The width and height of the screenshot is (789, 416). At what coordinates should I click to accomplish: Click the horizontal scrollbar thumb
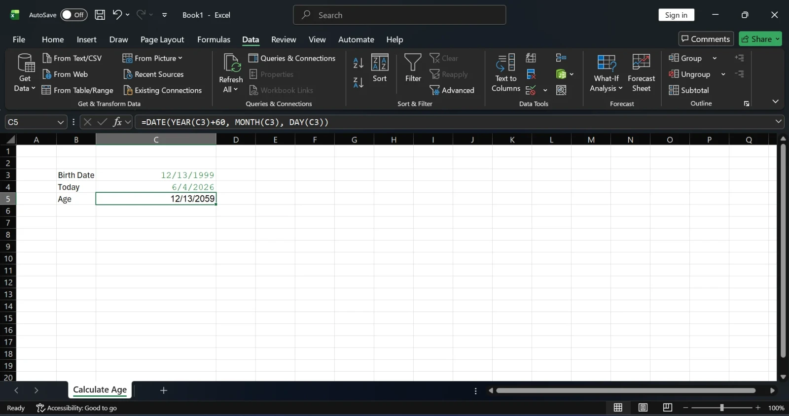click(x=625, y=390)
